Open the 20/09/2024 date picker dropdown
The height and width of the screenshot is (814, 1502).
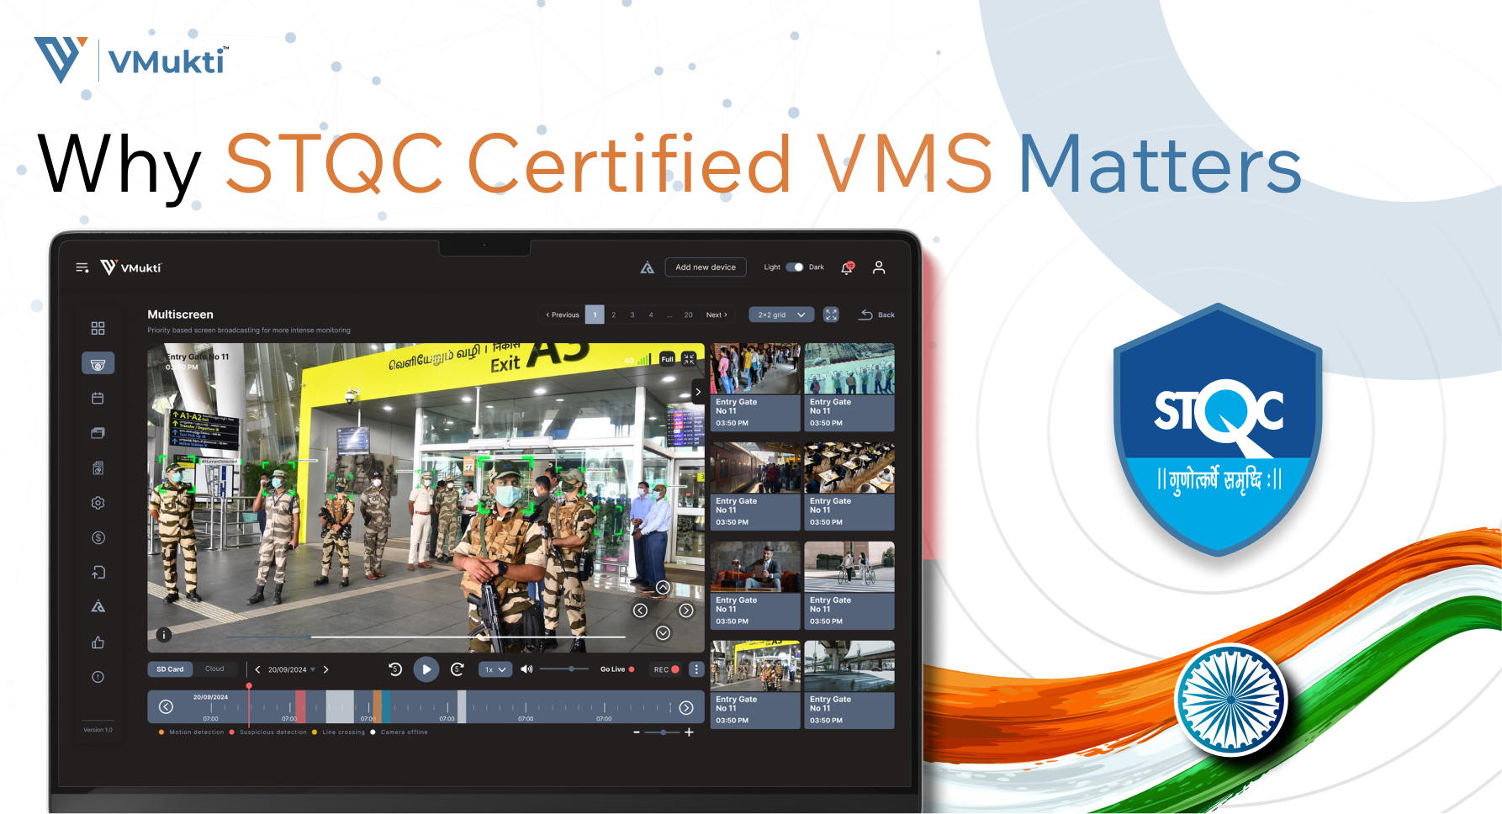click(x=292, y=669)
